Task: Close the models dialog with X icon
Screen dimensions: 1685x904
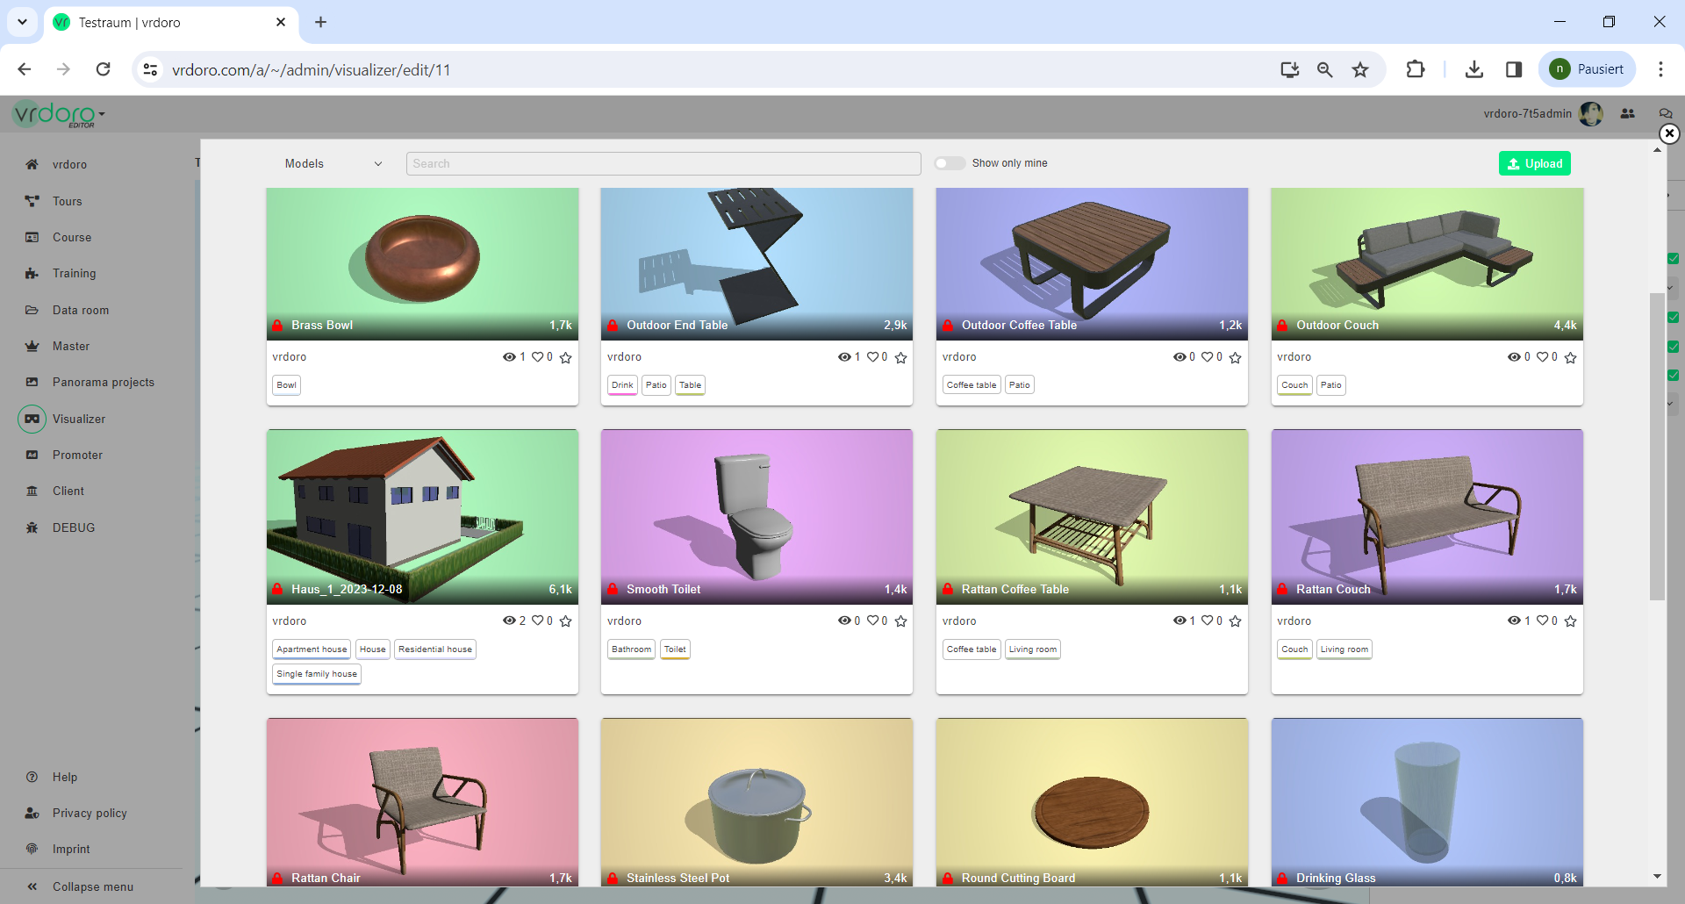Action: pyautogui.click(x=1668, y=133)
